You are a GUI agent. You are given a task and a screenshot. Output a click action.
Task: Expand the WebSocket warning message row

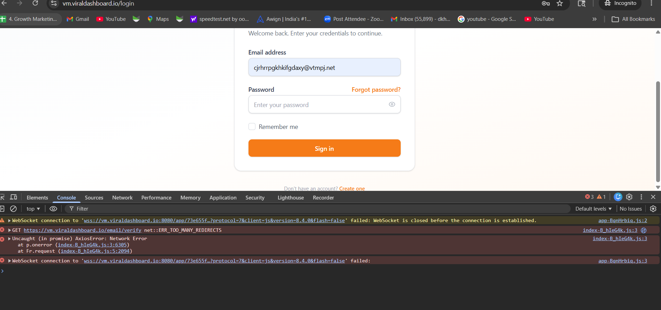coord(9,220)
